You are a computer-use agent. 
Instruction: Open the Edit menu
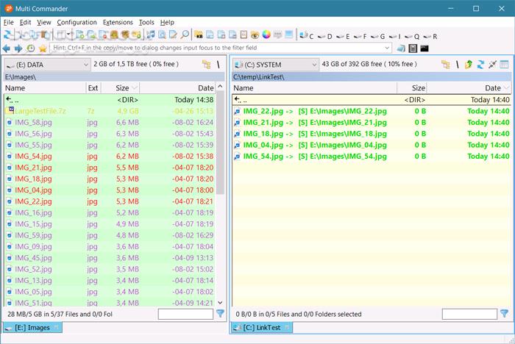(x=25, y=22)
